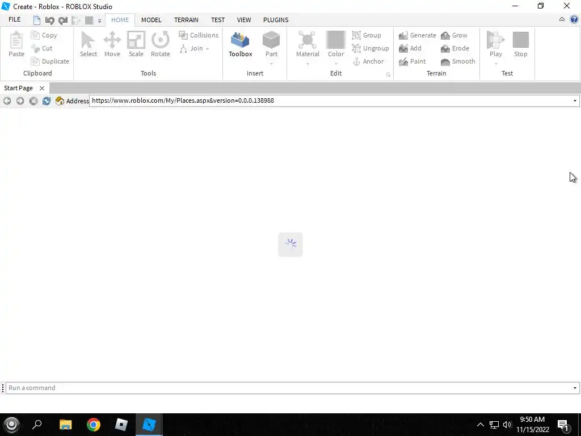Screen dimensions: 581x436
Task: Click the volume speaker tray icon
Action: 507,425
